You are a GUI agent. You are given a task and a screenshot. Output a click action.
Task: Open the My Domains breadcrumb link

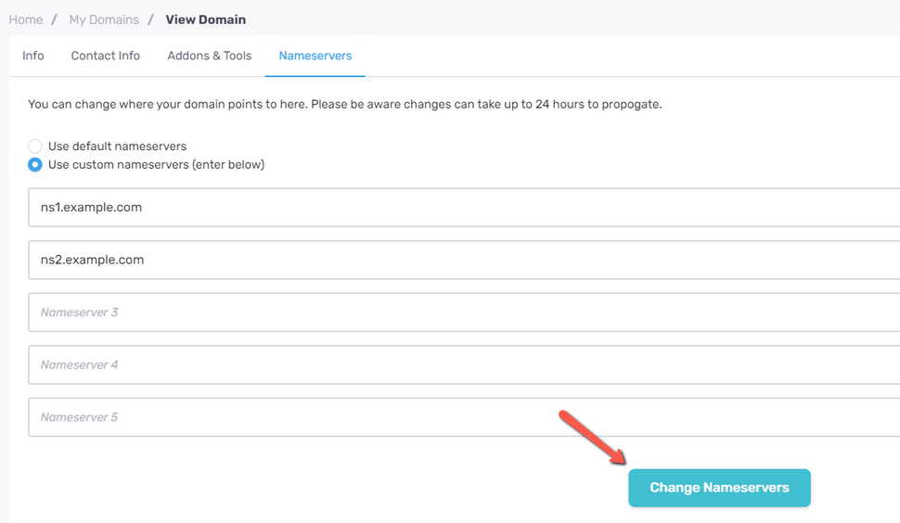(104, 19)
